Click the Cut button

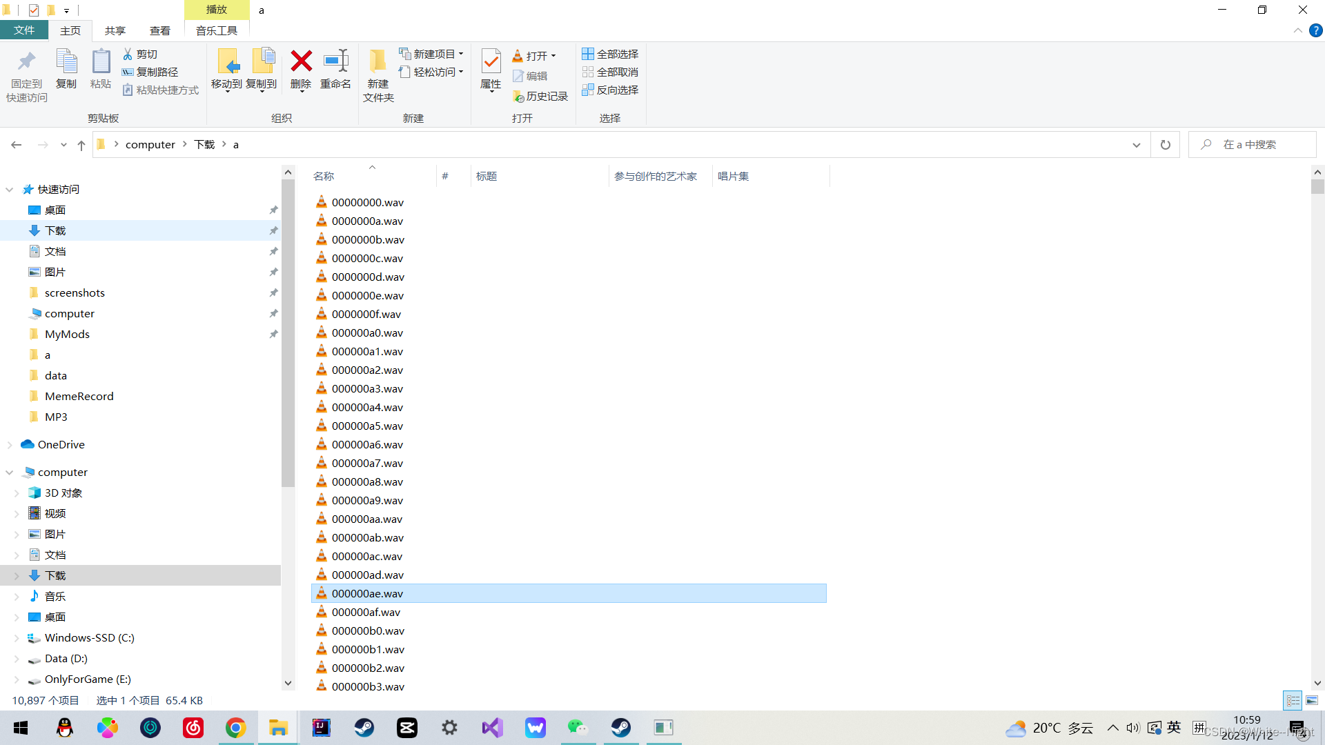[140, 54]
